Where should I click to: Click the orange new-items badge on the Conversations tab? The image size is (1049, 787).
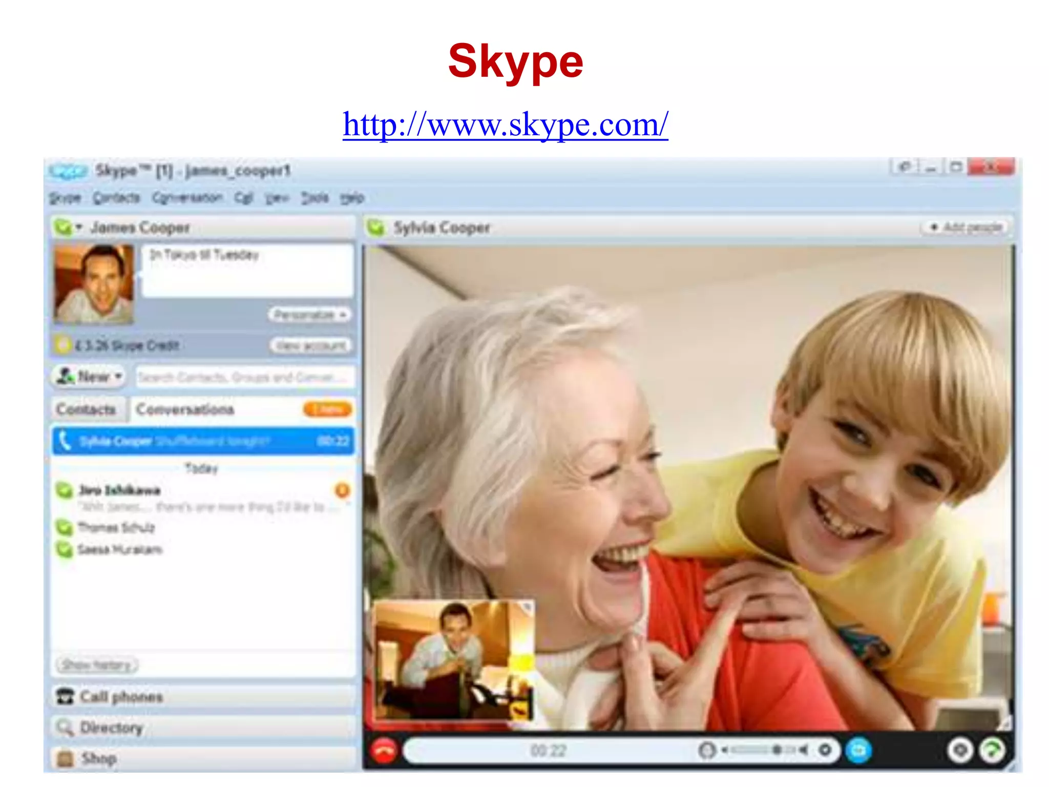click(x=327, y=409)
